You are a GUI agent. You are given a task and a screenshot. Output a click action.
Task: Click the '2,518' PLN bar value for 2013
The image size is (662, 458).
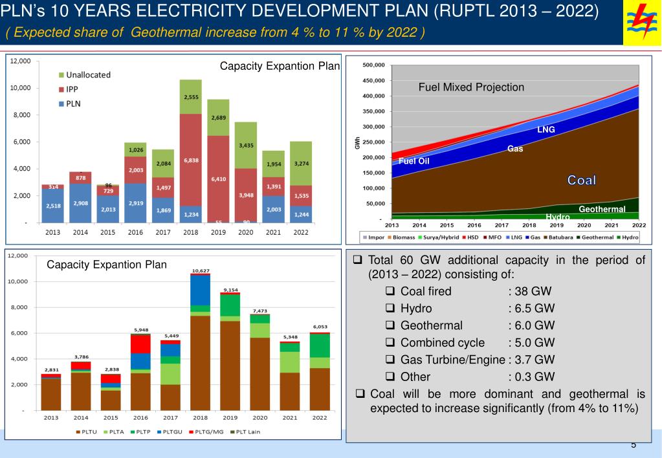(53, 206)
